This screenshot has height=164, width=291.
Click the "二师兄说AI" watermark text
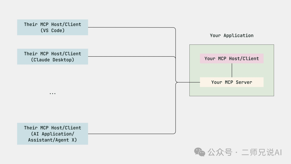261,152
